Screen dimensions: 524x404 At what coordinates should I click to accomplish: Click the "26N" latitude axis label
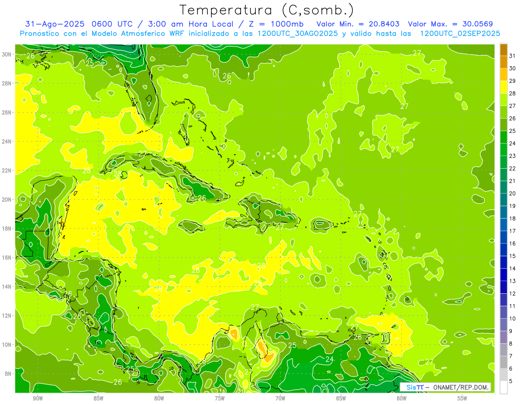point(7,112)
